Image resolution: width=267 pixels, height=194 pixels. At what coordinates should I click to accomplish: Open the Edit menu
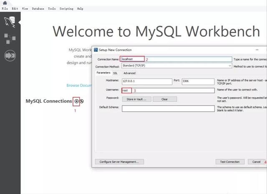(x=15, y=8)
